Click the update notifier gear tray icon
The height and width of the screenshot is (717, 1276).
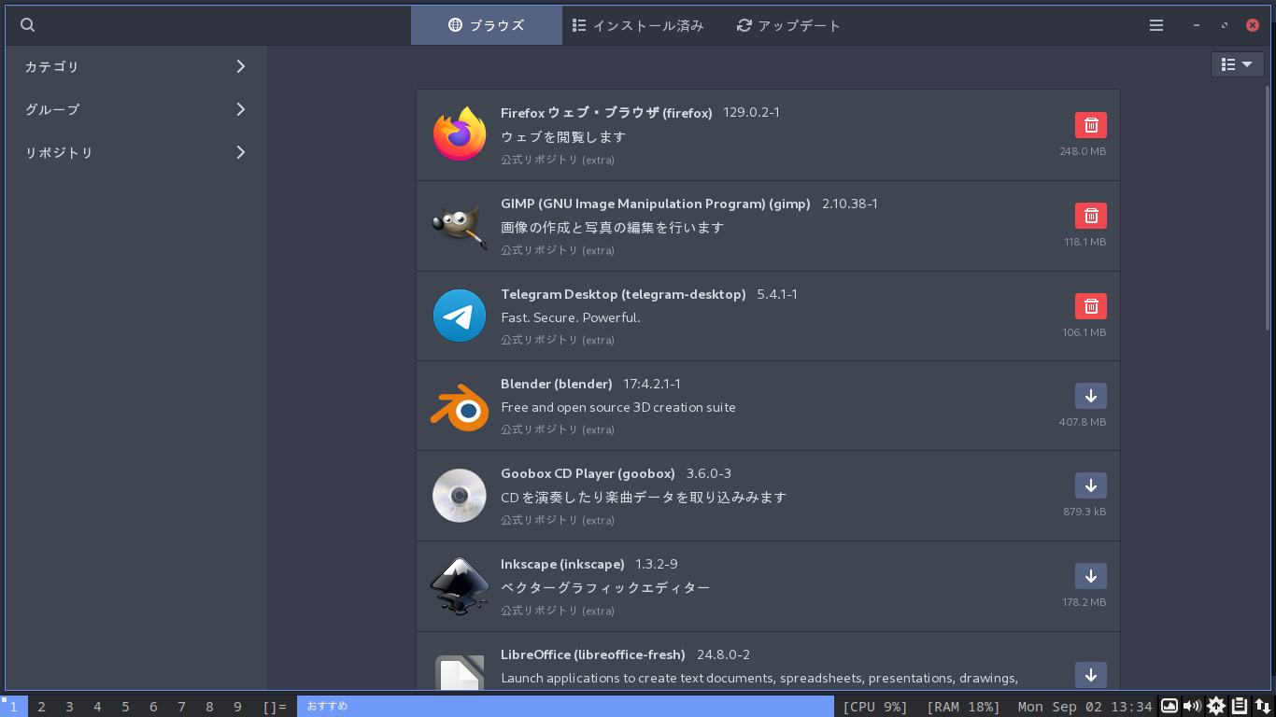(1216, 706)
